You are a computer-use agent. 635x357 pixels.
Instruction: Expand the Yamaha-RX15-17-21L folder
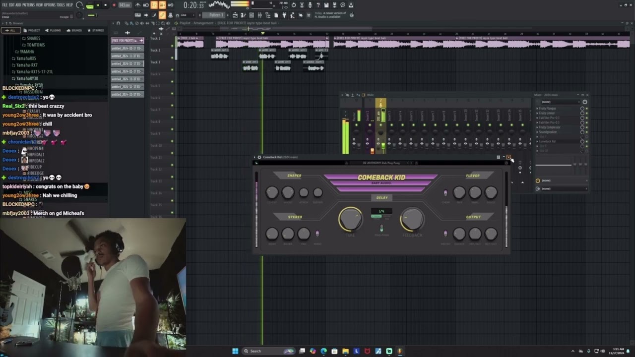tap(32, 71)
